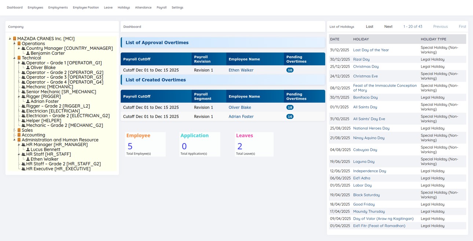Click the person icon next to Oliver Blake
This screenshot has width=473, height=241.
(28, 68)
